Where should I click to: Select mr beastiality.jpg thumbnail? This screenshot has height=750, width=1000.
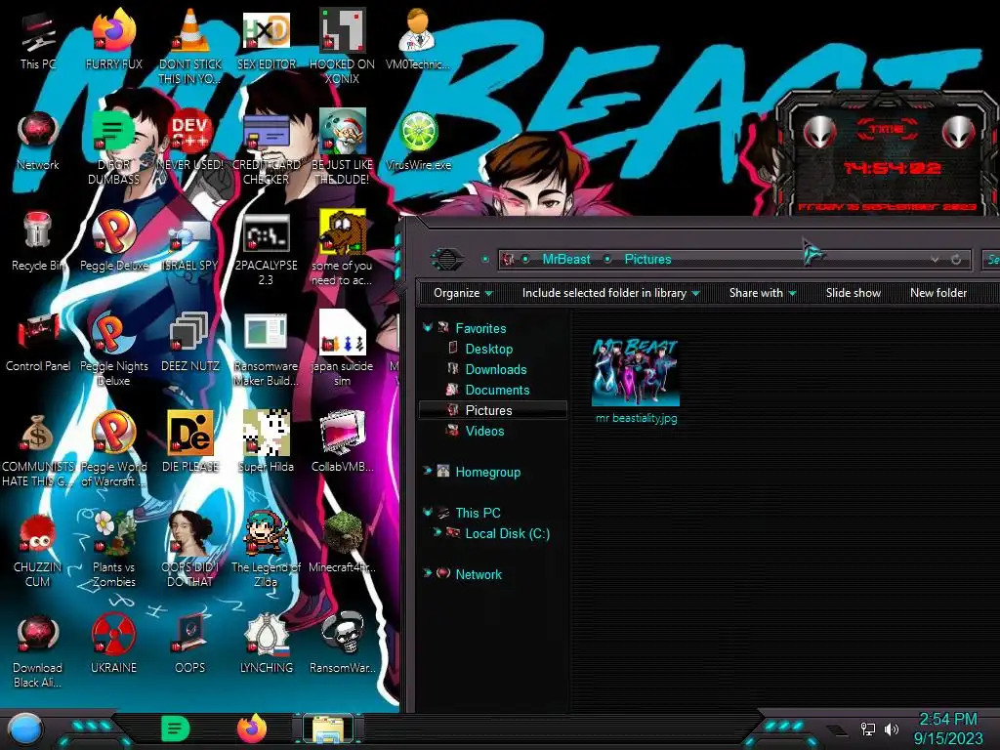point(636,382)
